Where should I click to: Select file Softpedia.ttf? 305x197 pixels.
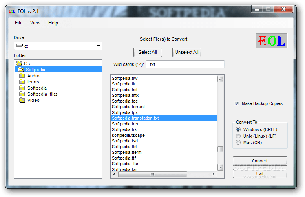tap(124, 158)
